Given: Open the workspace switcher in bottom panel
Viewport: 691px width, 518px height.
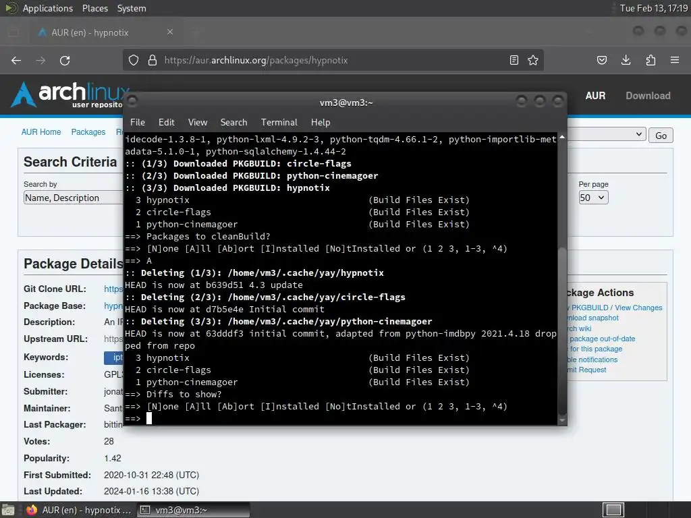Looking at the screenshot, I should [x=613, y=510].
